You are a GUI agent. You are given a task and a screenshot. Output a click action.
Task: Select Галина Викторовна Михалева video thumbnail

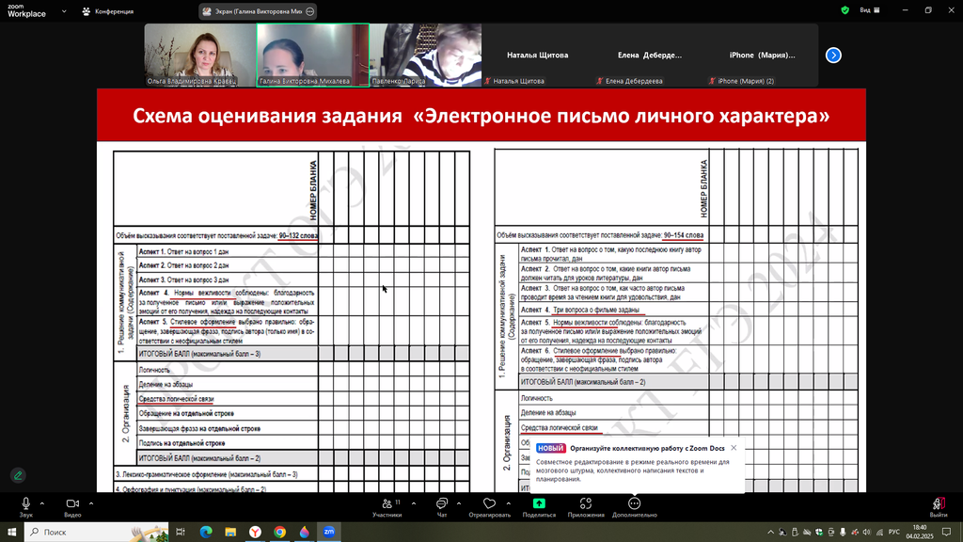point(312,56)
